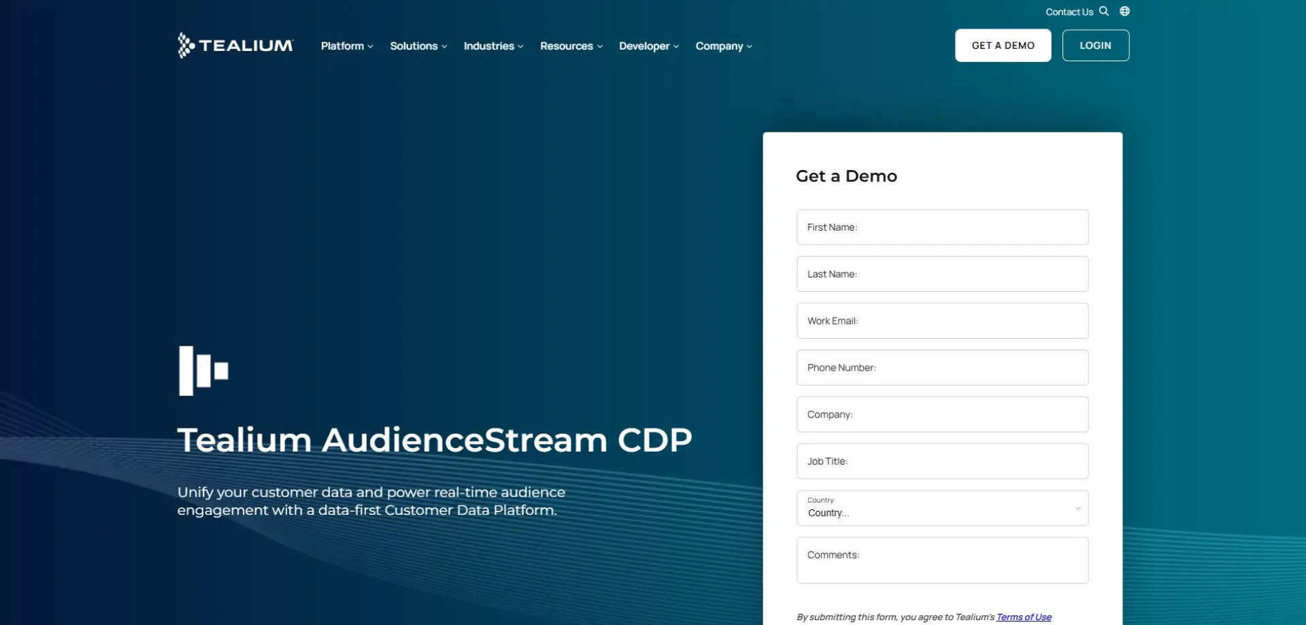The width and height of the screenshot is (1306, 625).
Task: Open the Company menu
Action: point(724,46)
